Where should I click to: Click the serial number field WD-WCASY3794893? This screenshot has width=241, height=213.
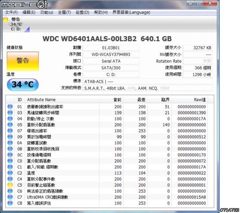tap(111, 54)
